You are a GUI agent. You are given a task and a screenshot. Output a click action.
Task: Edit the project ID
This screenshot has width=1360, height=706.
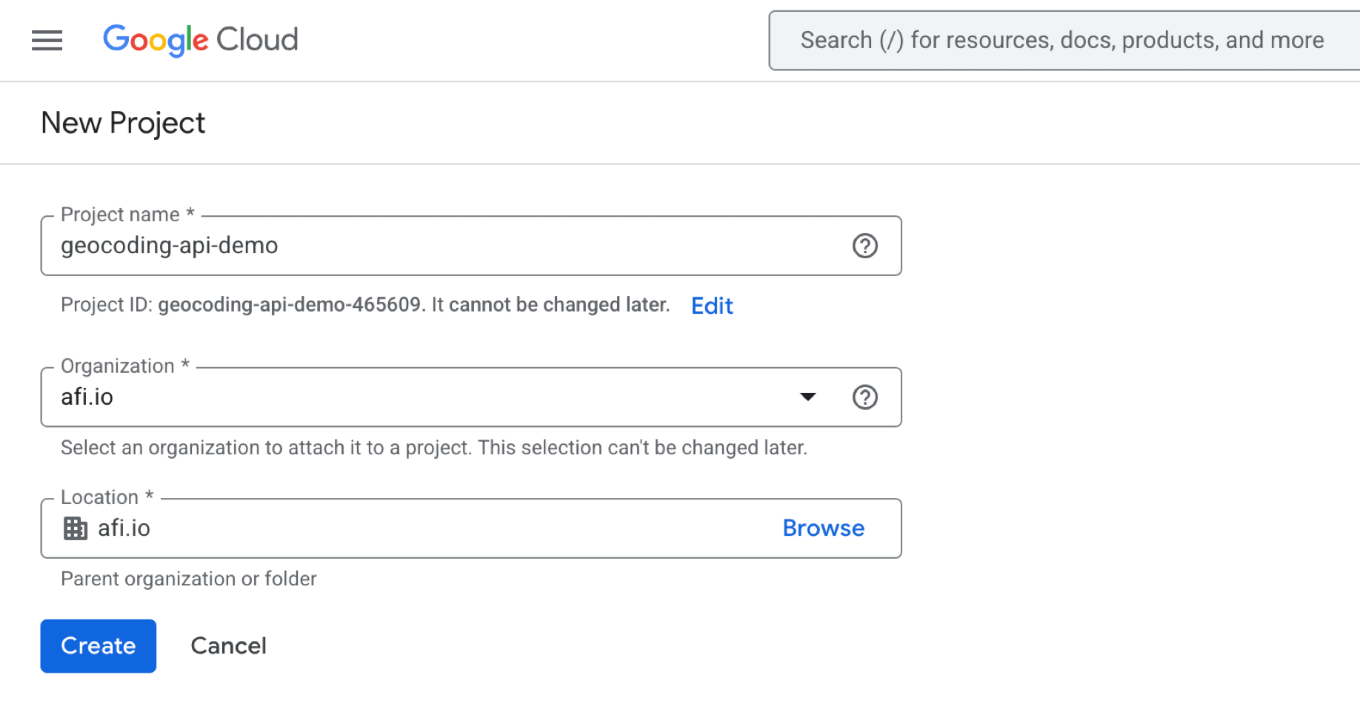click(711, 305)
